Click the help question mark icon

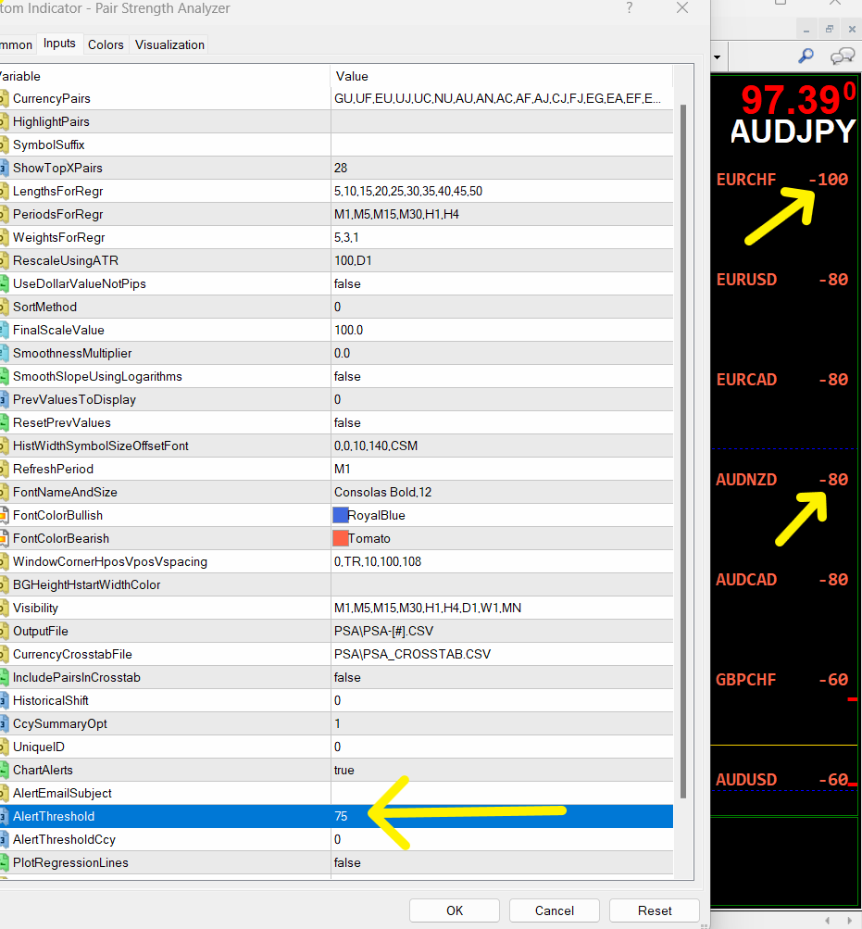coord(630,7)
